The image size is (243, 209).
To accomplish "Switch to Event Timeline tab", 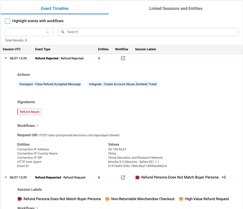I will pyautogui.click(x=55, y=8).
